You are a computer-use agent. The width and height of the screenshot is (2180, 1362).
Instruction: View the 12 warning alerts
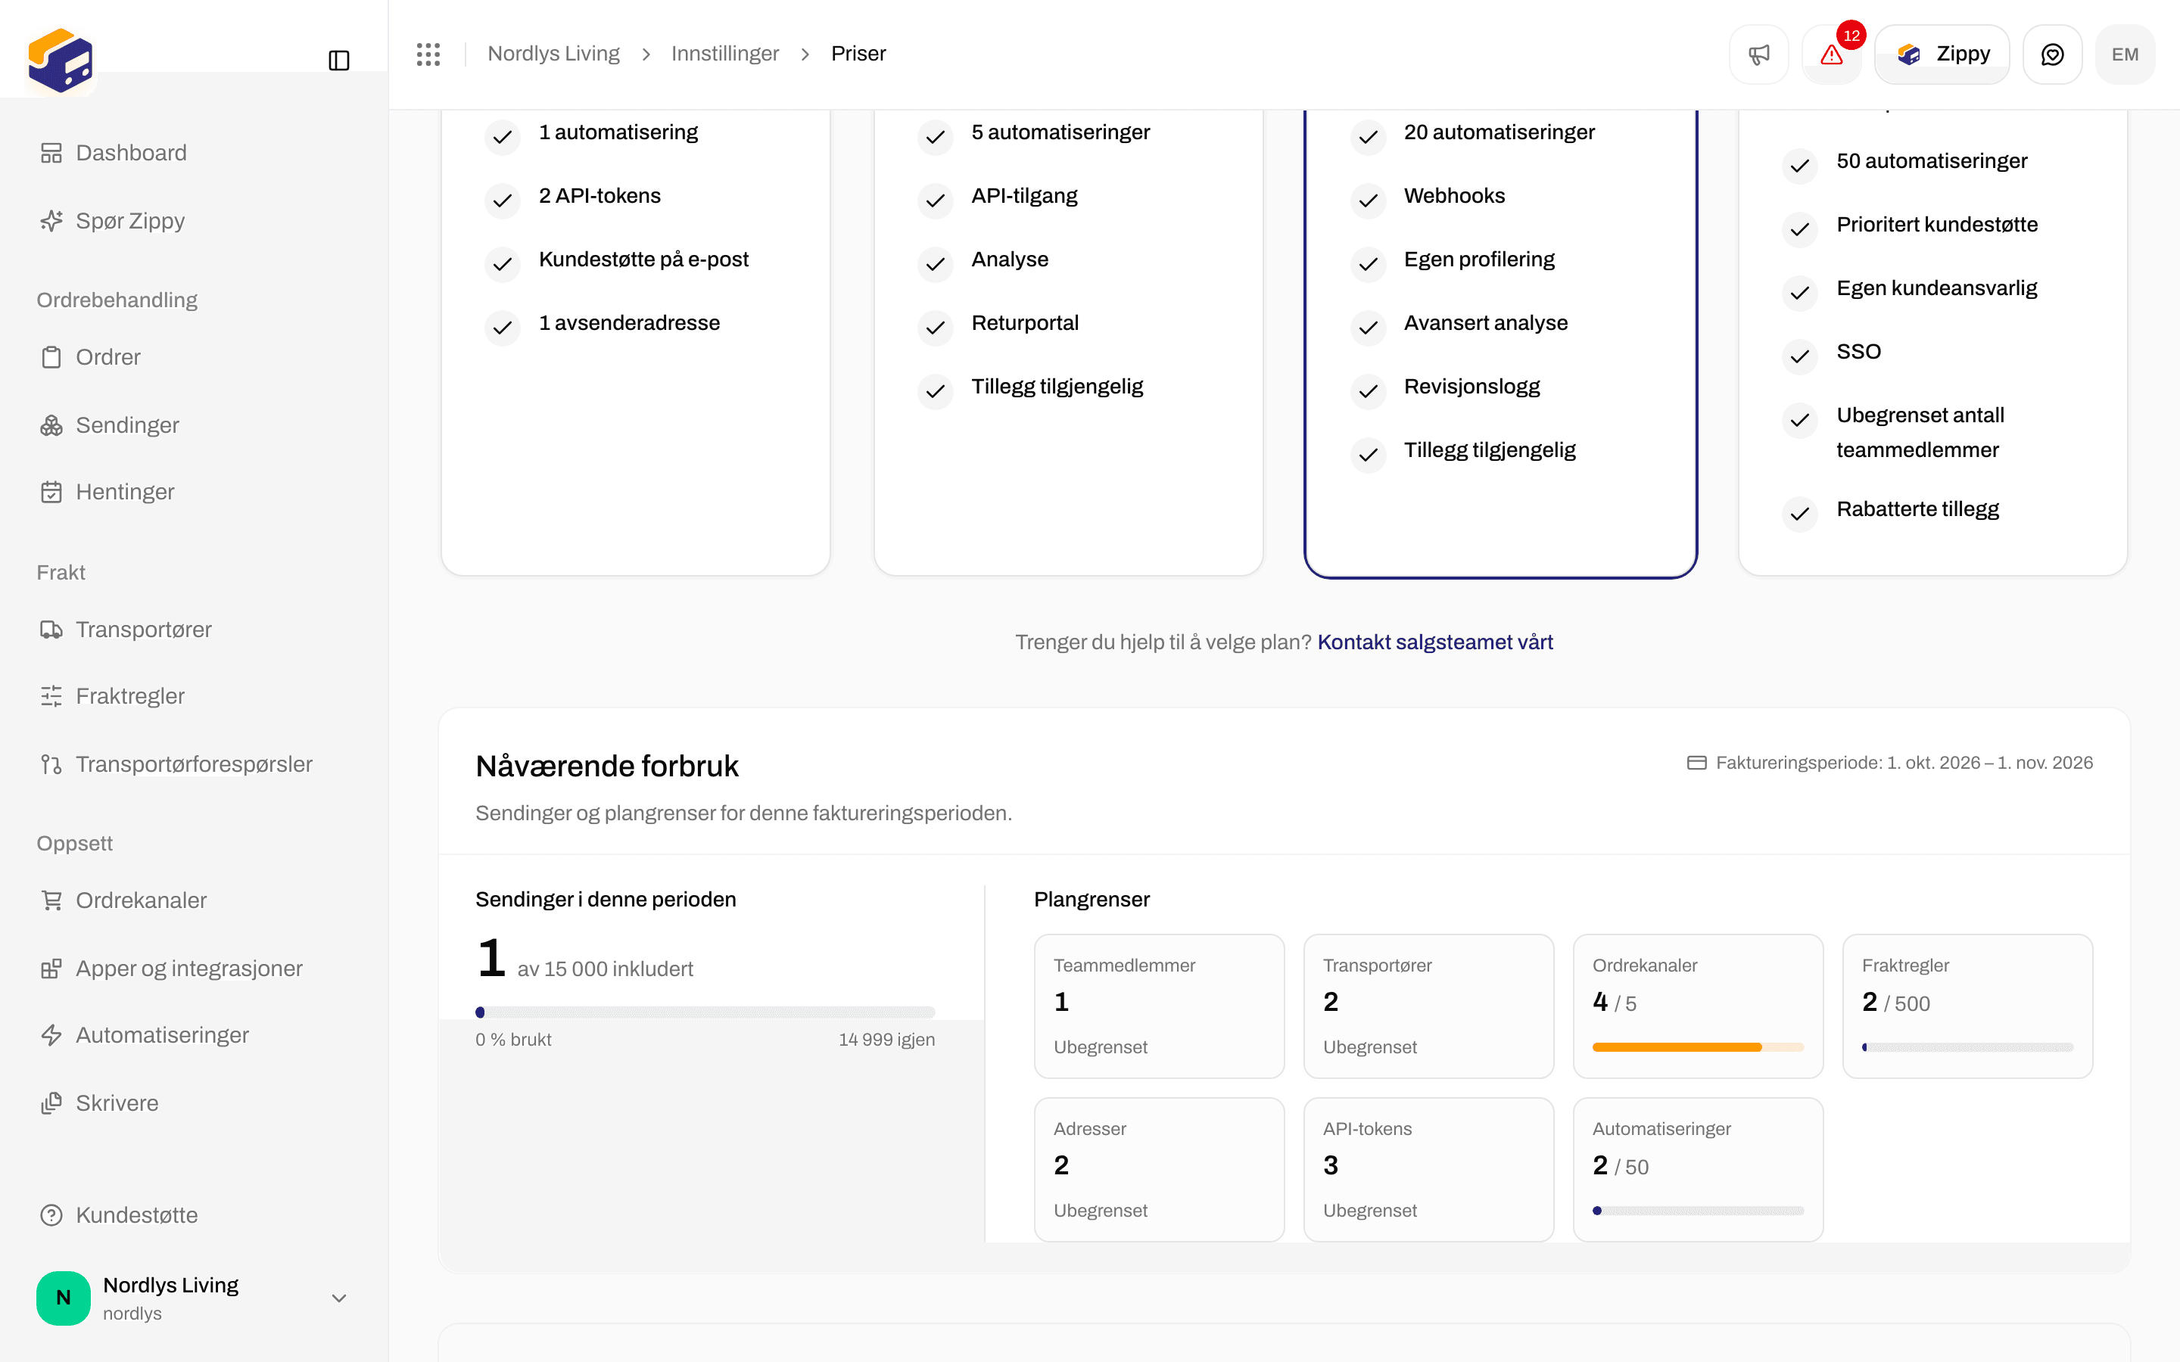click(1831, 54)
